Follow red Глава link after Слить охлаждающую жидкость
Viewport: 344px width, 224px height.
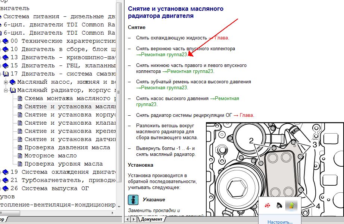tap(222, 38)
